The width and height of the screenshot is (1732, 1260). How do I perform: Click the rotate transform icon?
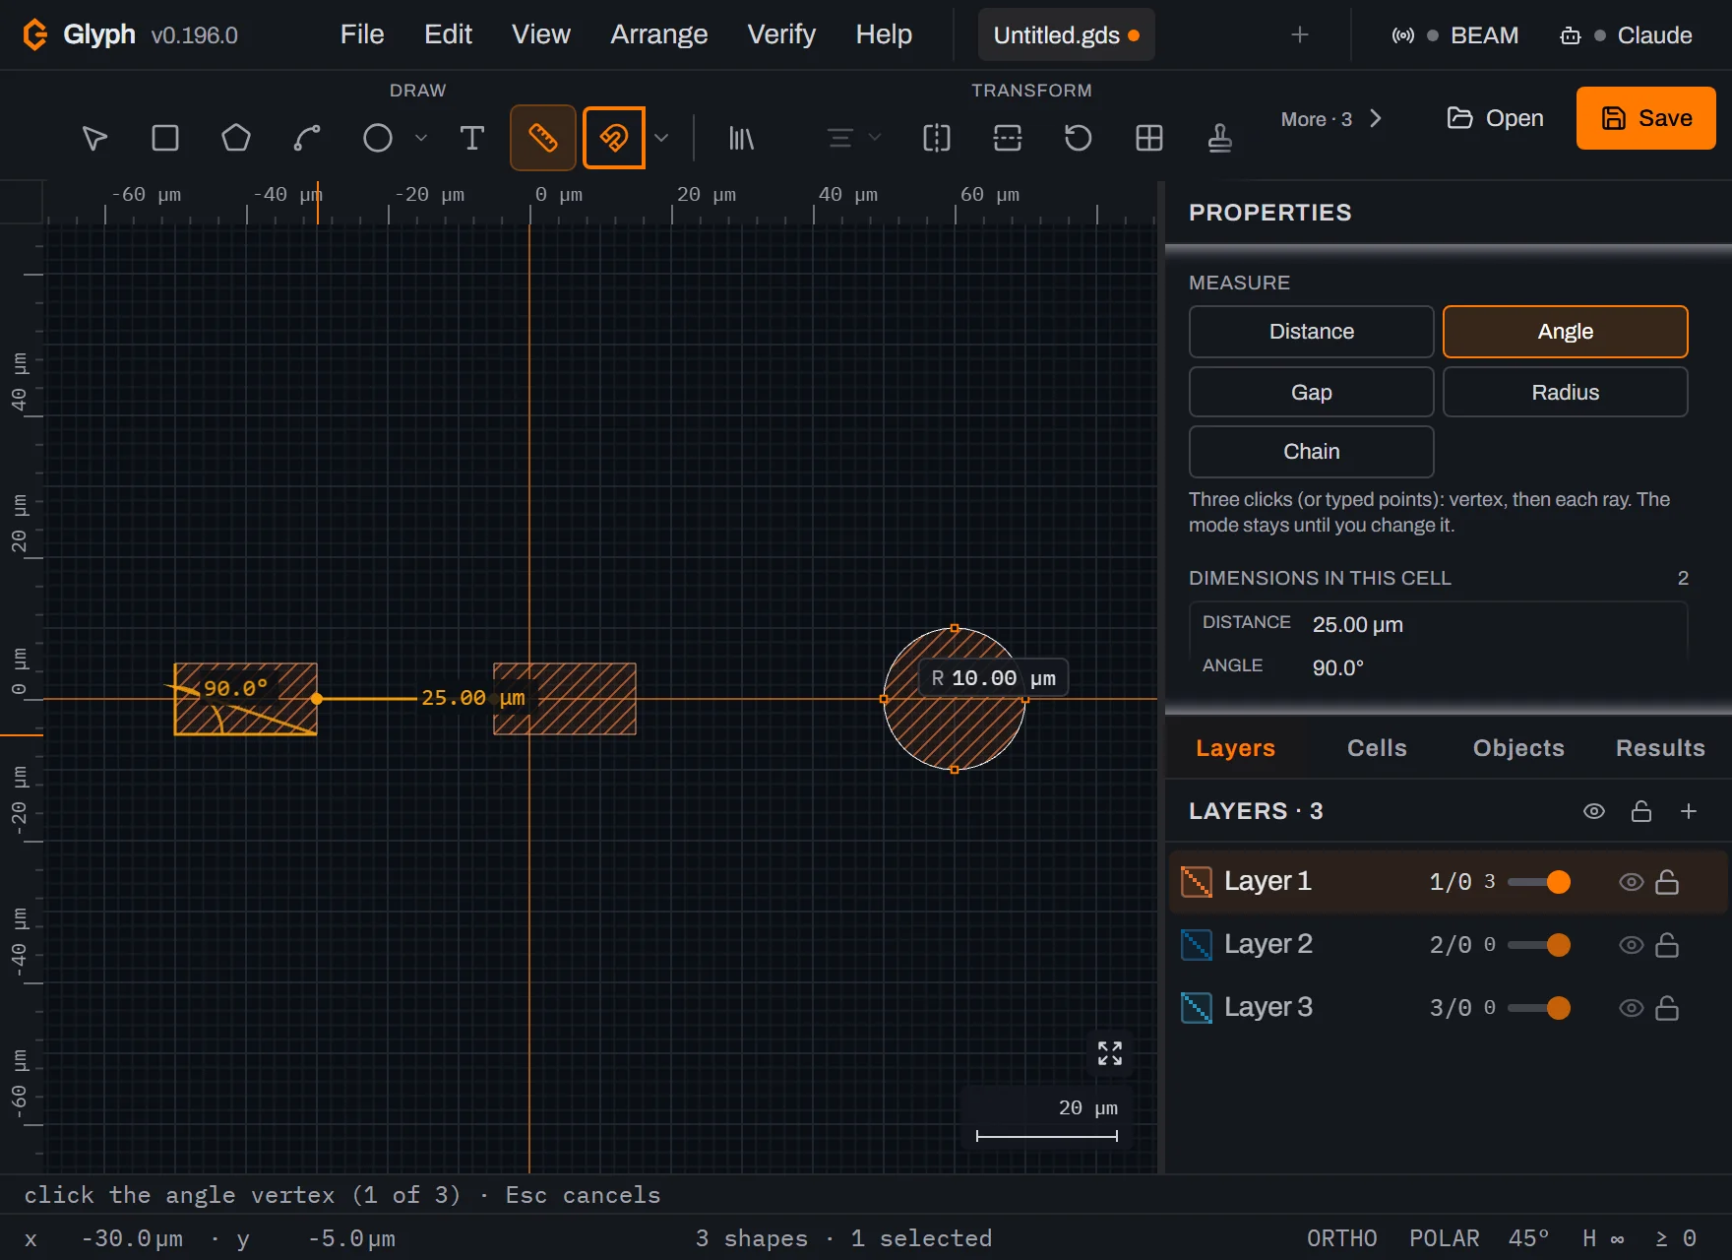[x=1079, y=138]
